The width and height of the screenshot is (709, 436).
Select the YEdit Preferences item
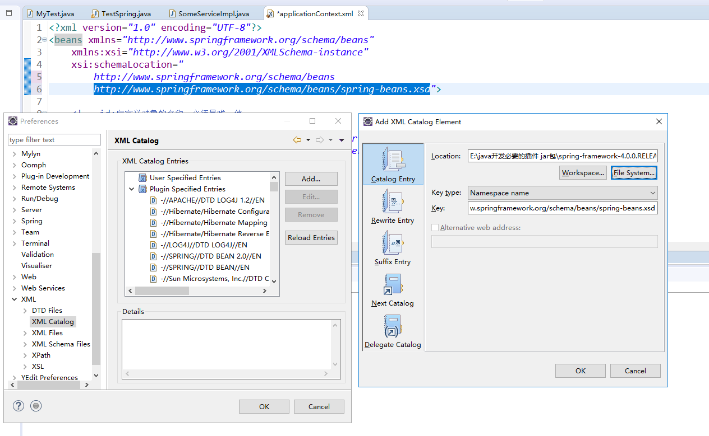pos(49,377)
